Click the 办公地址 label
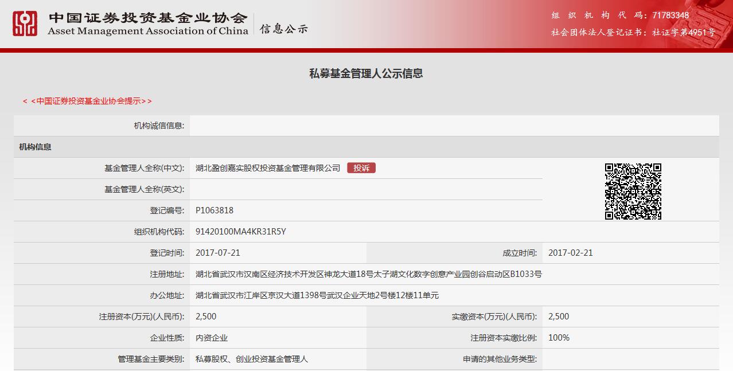Viewport: 733px width, 371px height. click(x=167, y=295)
